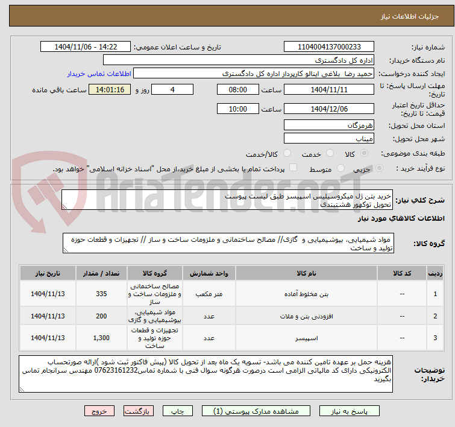Click the ردیف column header
This screenshot has height=427, width=455.
(435, 273)
